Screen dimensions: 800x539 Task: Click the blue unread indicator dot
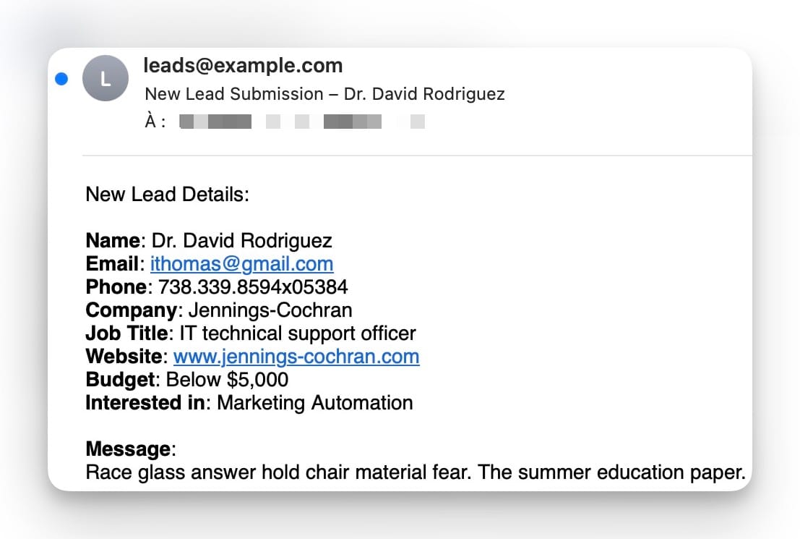tap(61, 79)
